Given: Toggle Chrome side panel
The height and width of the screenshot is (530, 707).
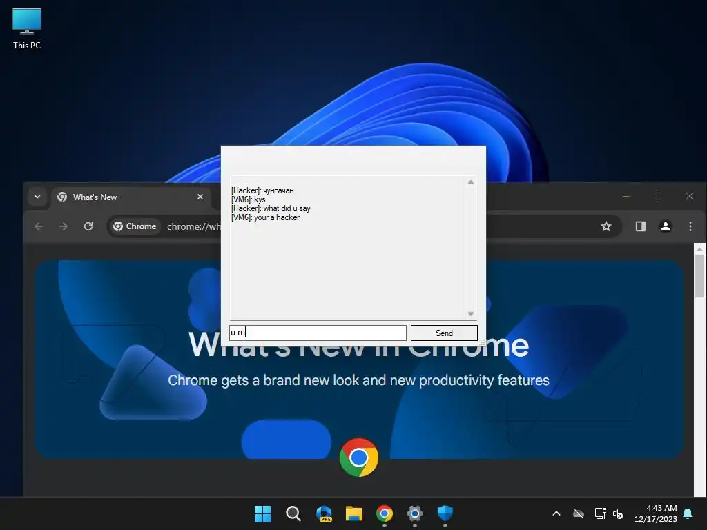Looking at the screenshot, I should [x=640, y=226].
